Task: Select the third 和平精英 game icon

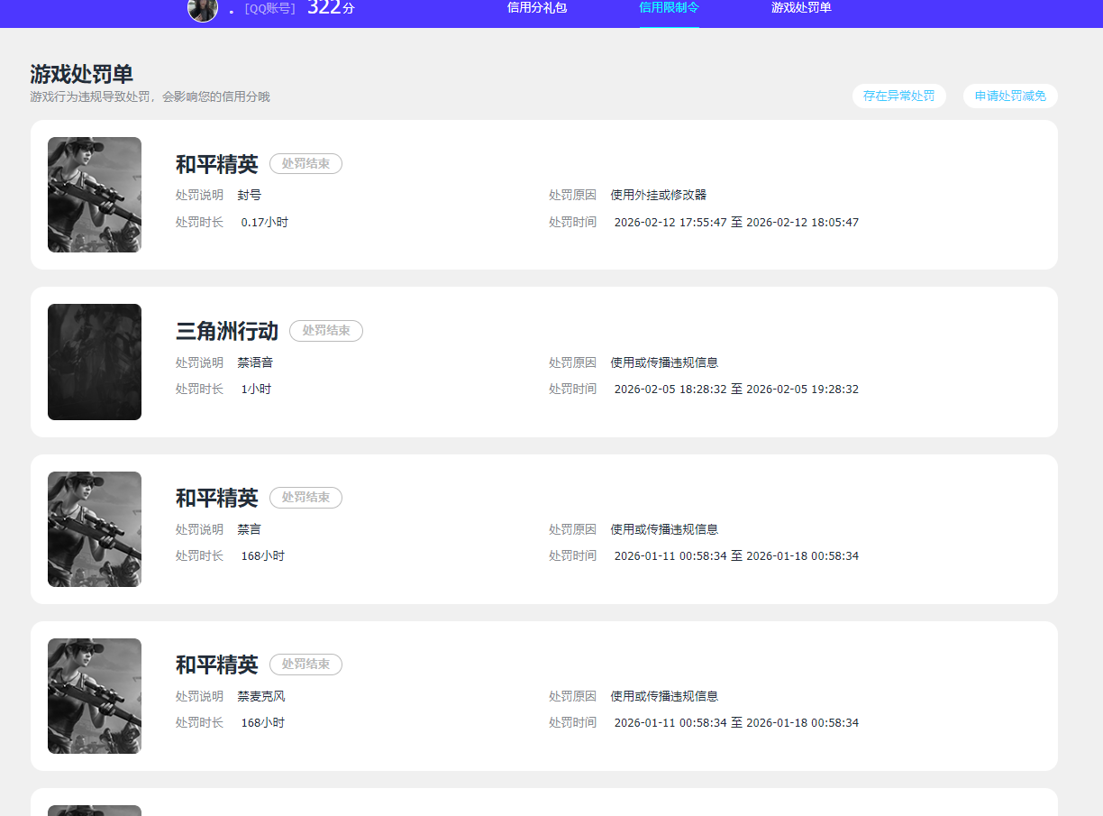Action: pos(94,528)
